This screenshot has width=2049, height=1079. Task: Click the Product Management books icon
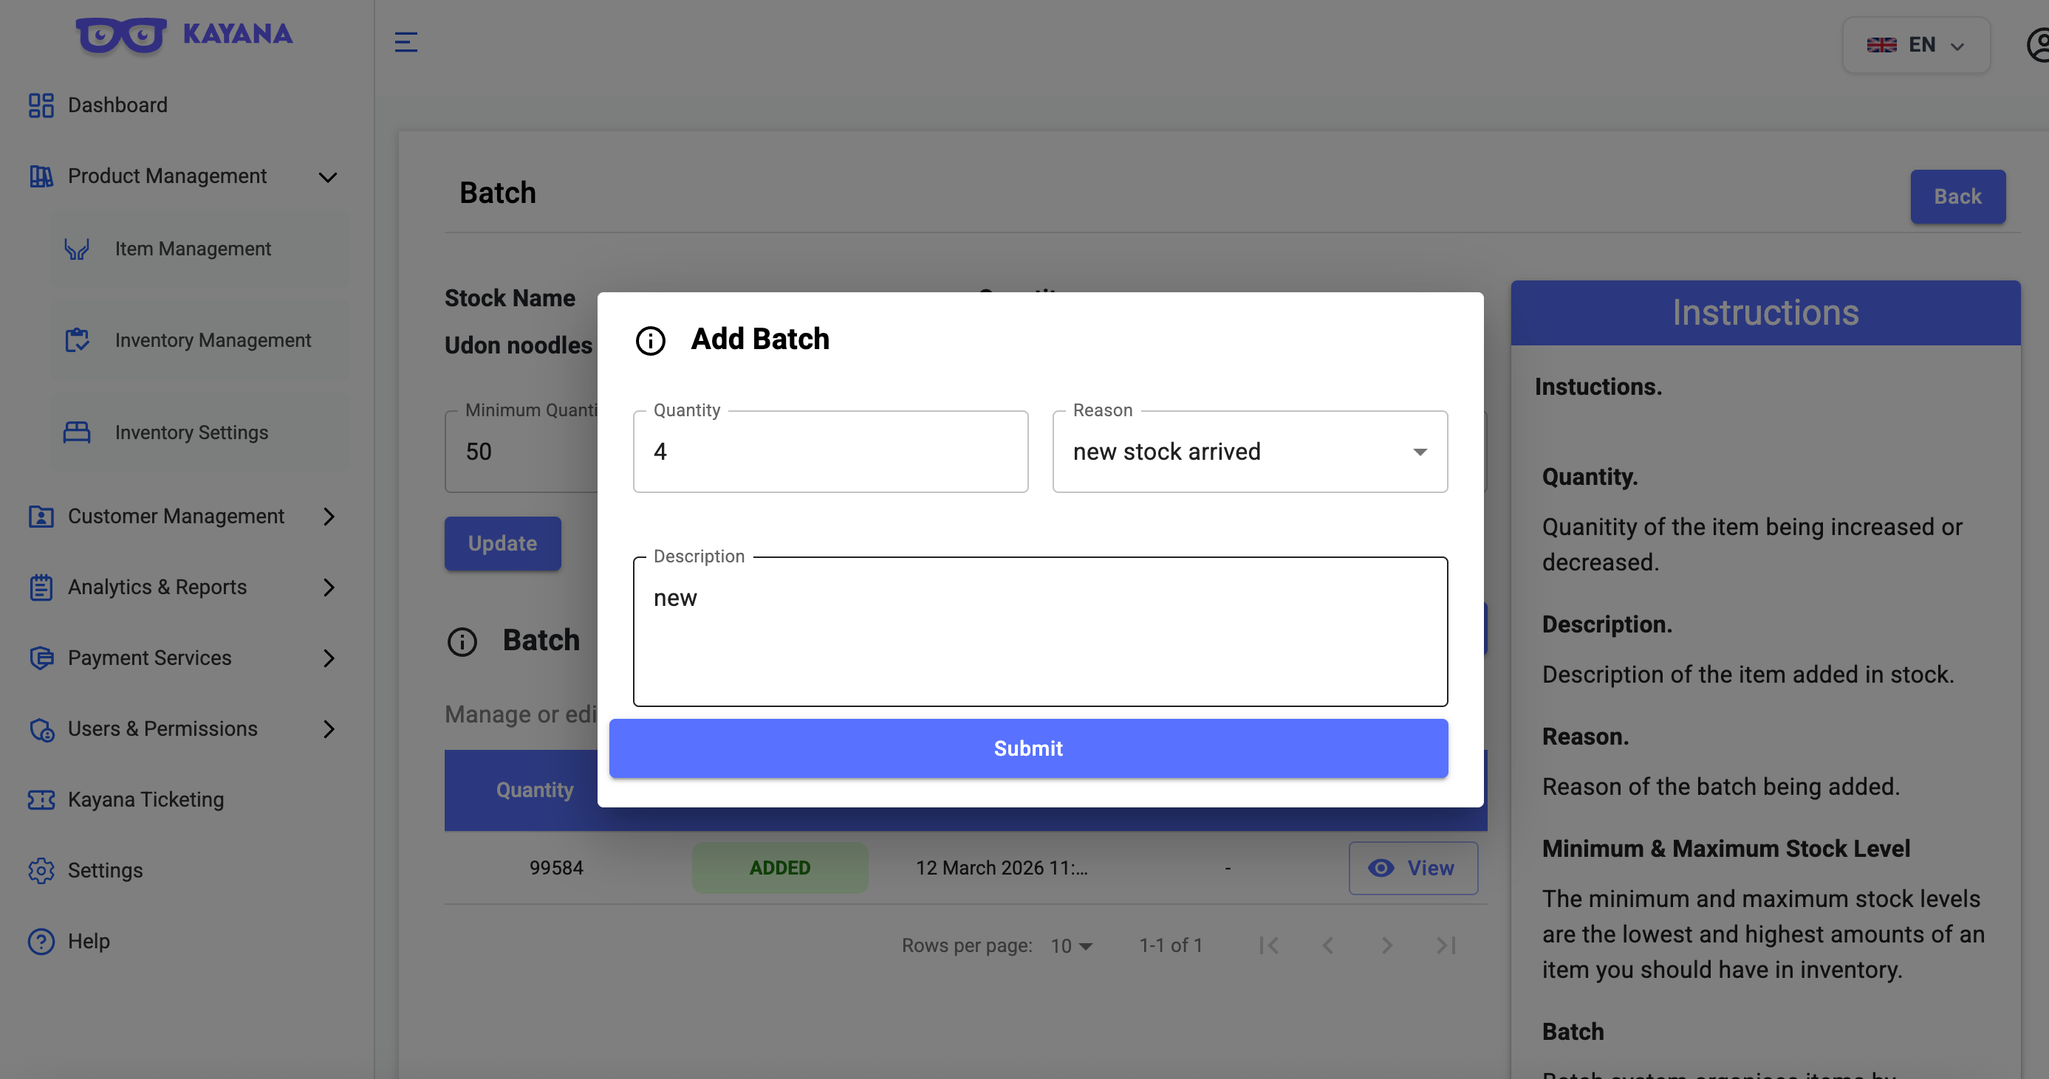coord(41,176)
